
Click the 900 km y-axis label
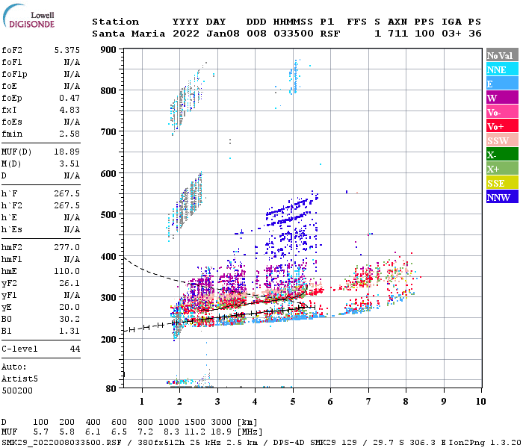(x=108, y=50)
